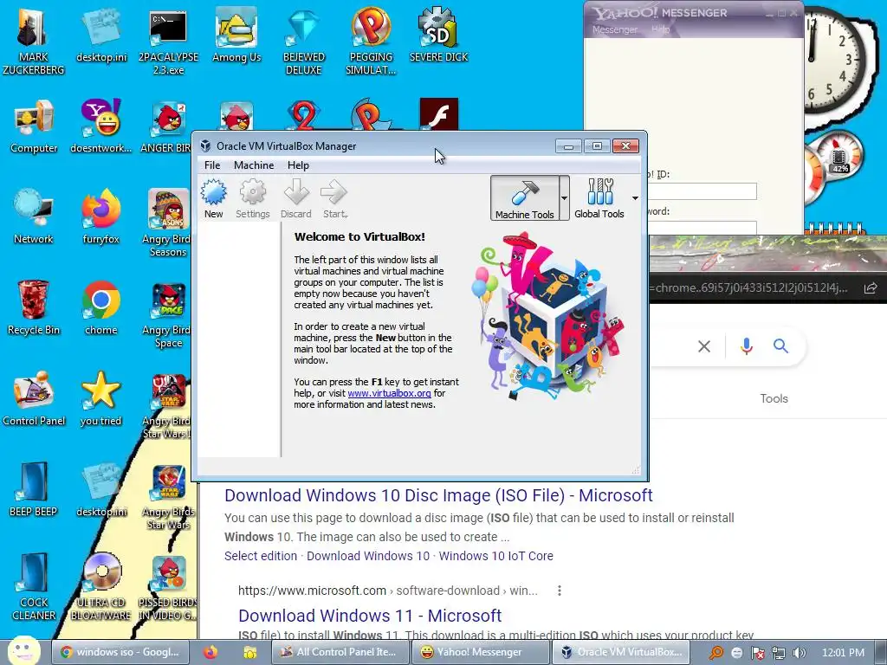Select the COCK CLEANER desktop icon
Image resolution: width=887 pixels, height=665 pixels.
pyautogui.click(x=34, y=587)
